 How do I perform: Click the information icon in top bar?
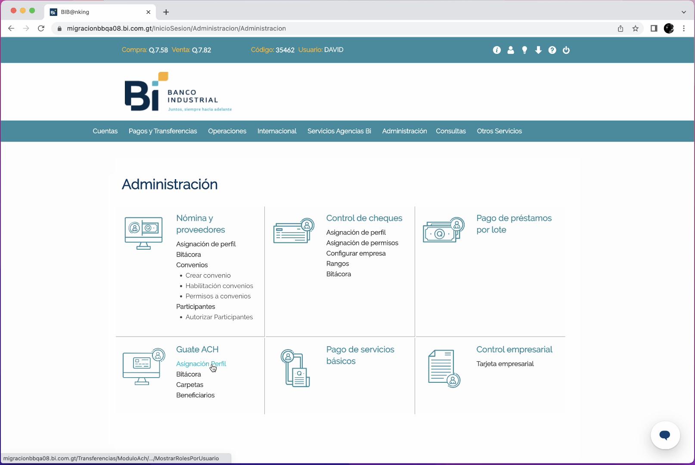496,50
